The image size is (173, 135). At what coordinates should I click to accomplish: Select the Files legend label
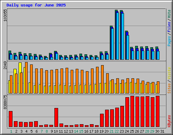(169, 27)
